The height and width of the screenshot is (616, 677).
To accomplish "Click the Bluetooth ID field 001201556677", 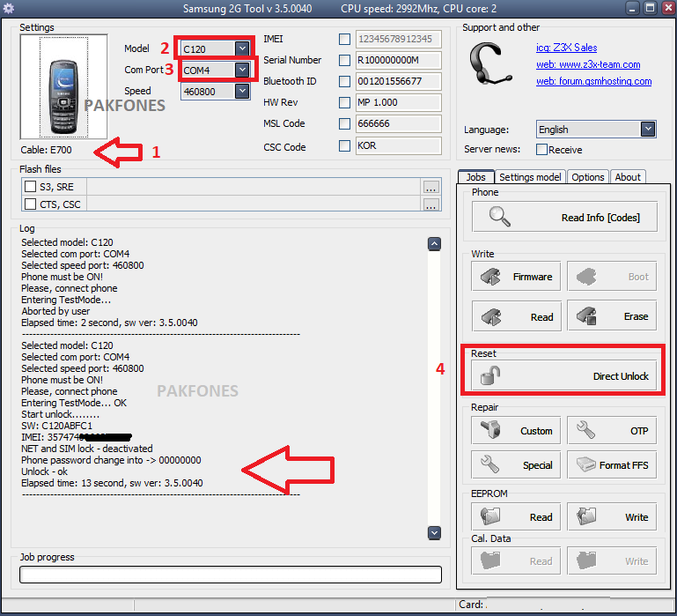I will 398,81.
